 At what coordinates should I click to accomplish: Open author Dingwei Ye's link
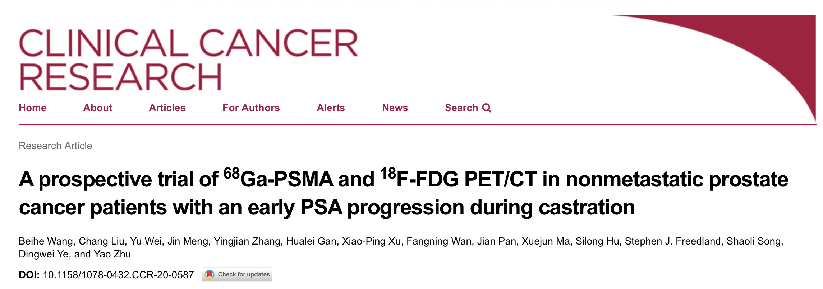pos(43,254)
